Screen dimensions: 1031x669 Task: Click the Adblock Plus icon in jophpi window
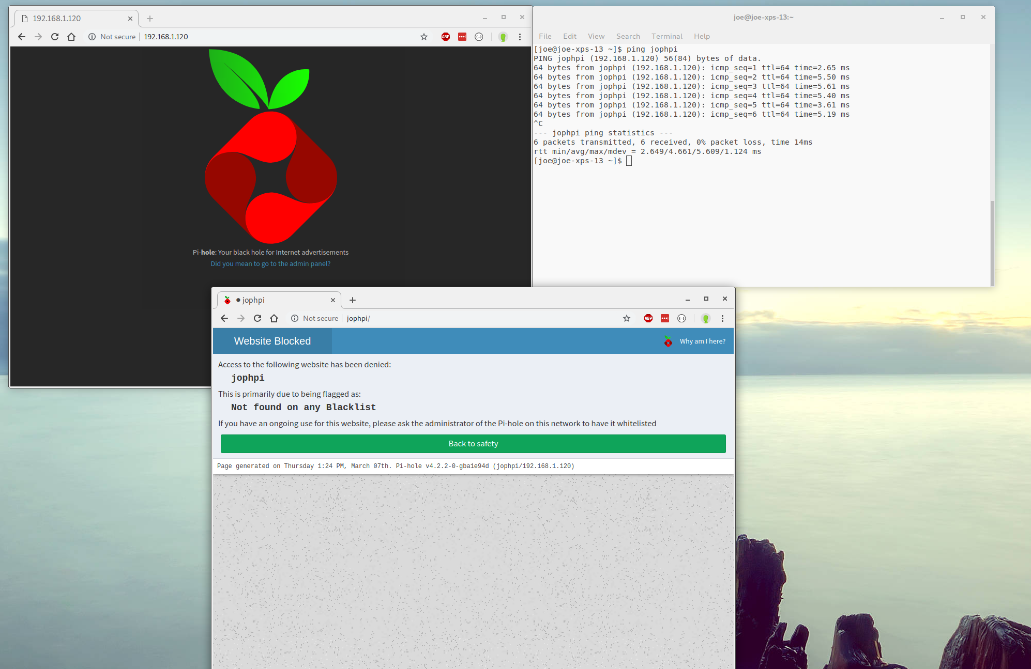pyautogui.click(x=648, y=318)
